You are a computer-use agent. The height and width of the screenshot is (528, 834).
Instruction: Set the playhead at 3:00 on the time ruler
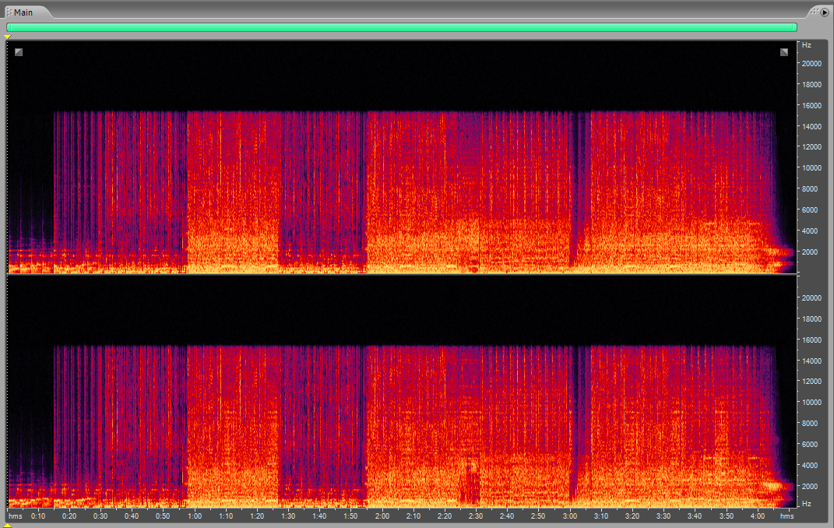(570, 516)
